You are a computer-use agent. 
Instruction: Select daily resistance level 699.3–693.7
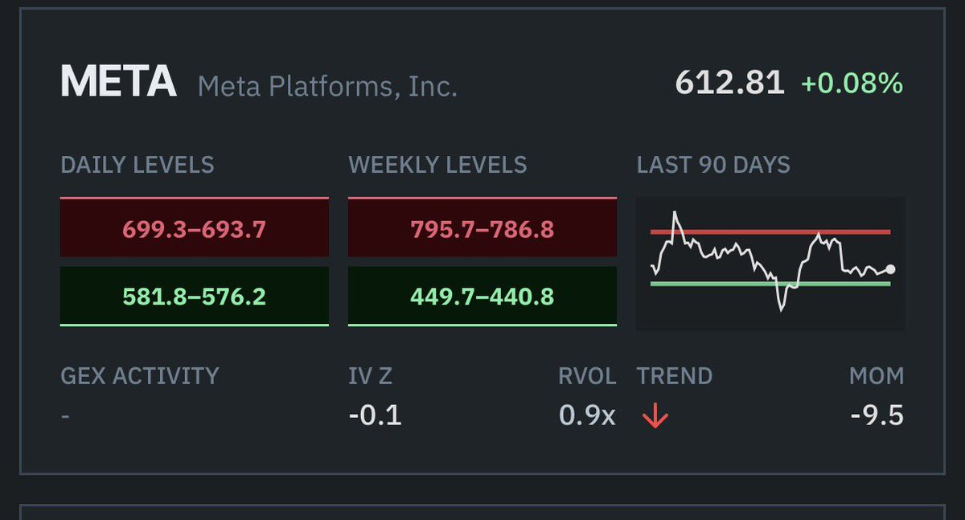coord(195,229)
